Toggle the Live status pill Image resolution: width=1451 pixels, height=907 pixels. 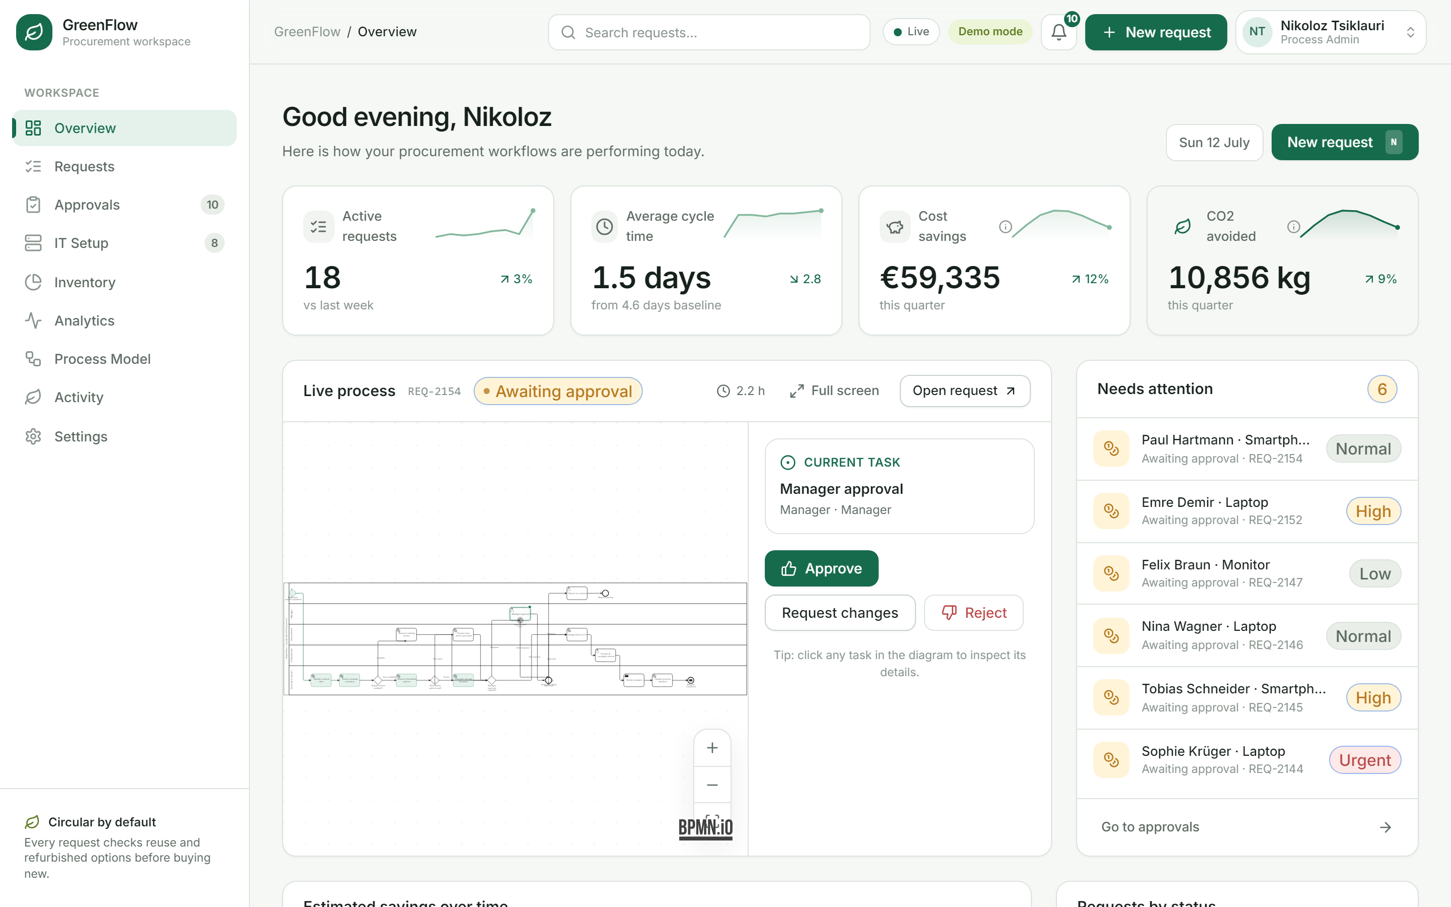[x=911, y=32]
